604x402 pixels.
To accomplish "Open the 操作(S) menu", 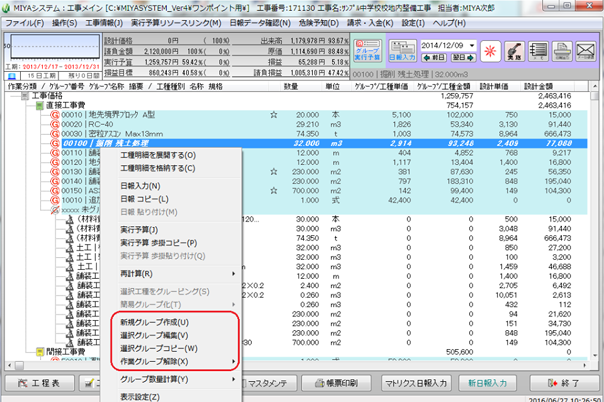I will [x=64, y=23].
